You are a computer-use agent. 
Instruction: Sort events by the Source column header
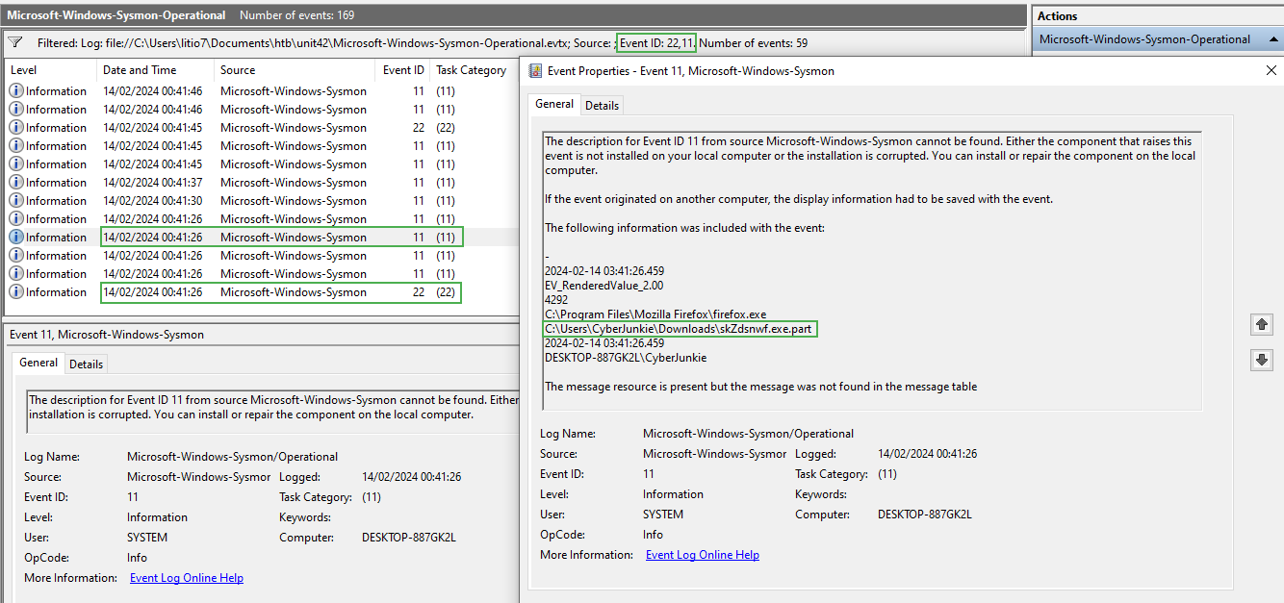(x=294, y=70)
